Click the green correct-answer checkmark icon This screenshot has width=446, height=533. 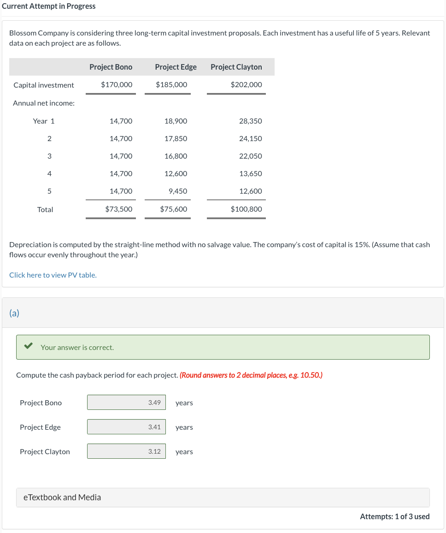29,346
